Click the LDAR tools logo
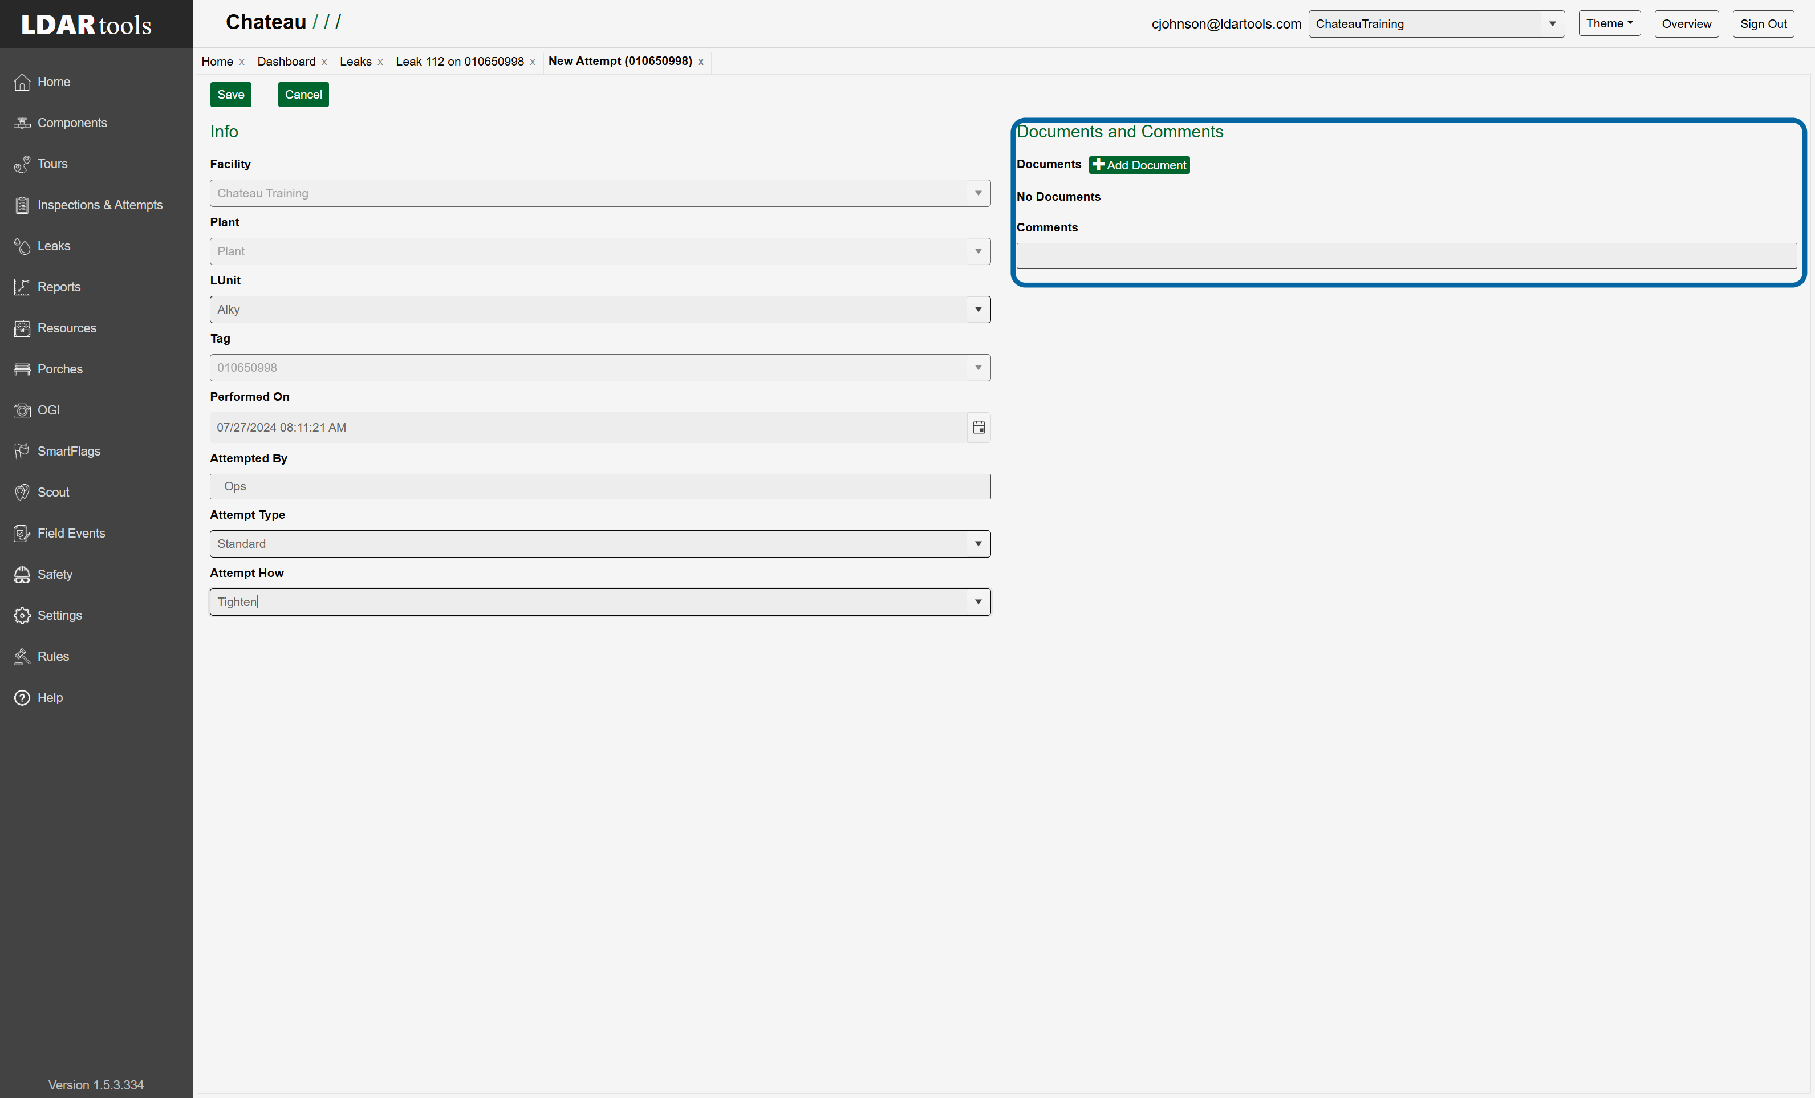 point(86,25)
